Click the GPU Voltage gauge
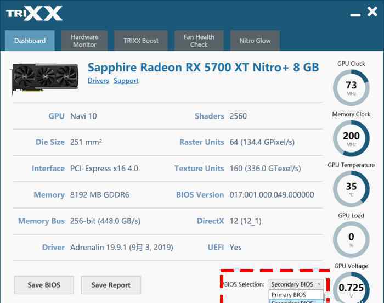The height and width of the screenshot is (303, 384). pos(351,287)
